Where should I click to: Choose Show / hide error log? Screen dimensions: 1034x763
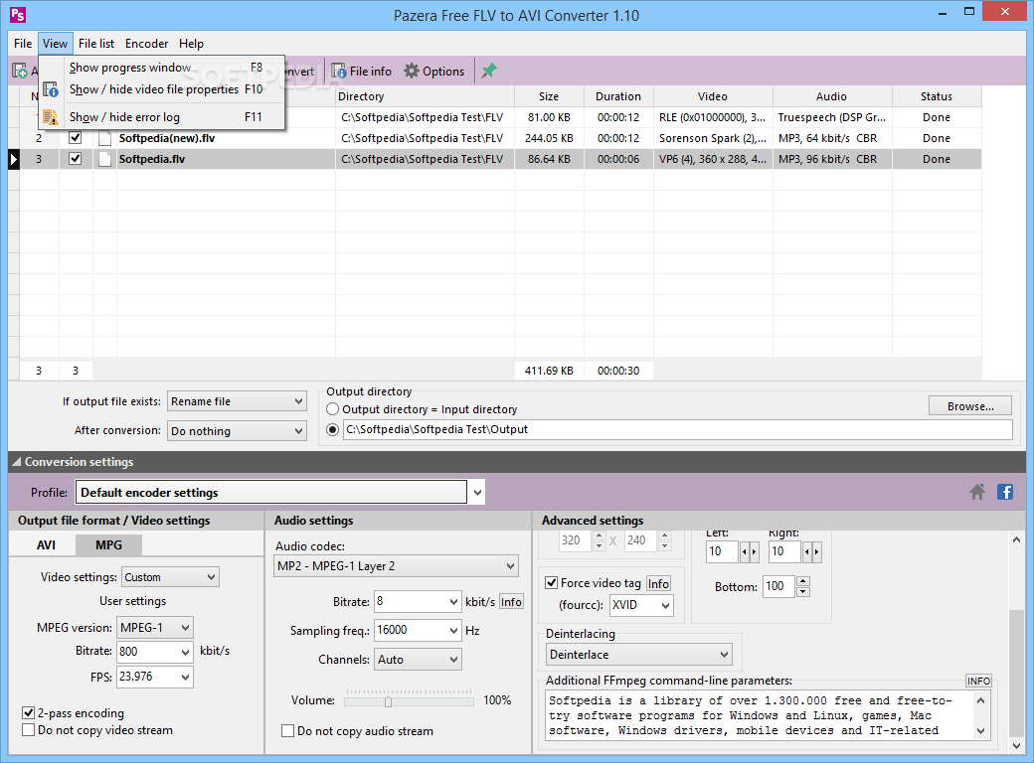[x=162, y=116]
